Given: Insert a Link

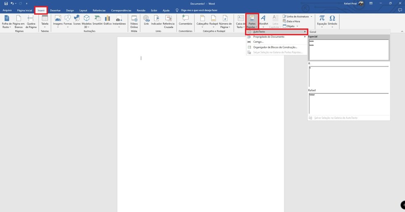Looking at the screenshot, I should tap(146, 20).
